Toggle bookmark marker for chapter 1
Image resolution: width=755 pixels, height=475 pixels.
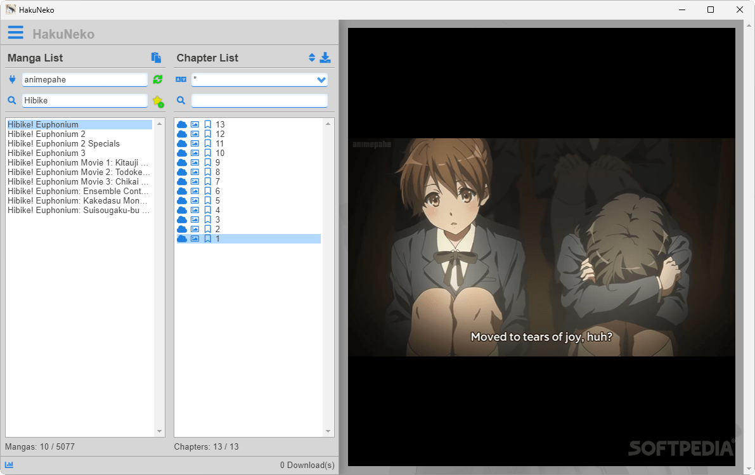[207, 238]
